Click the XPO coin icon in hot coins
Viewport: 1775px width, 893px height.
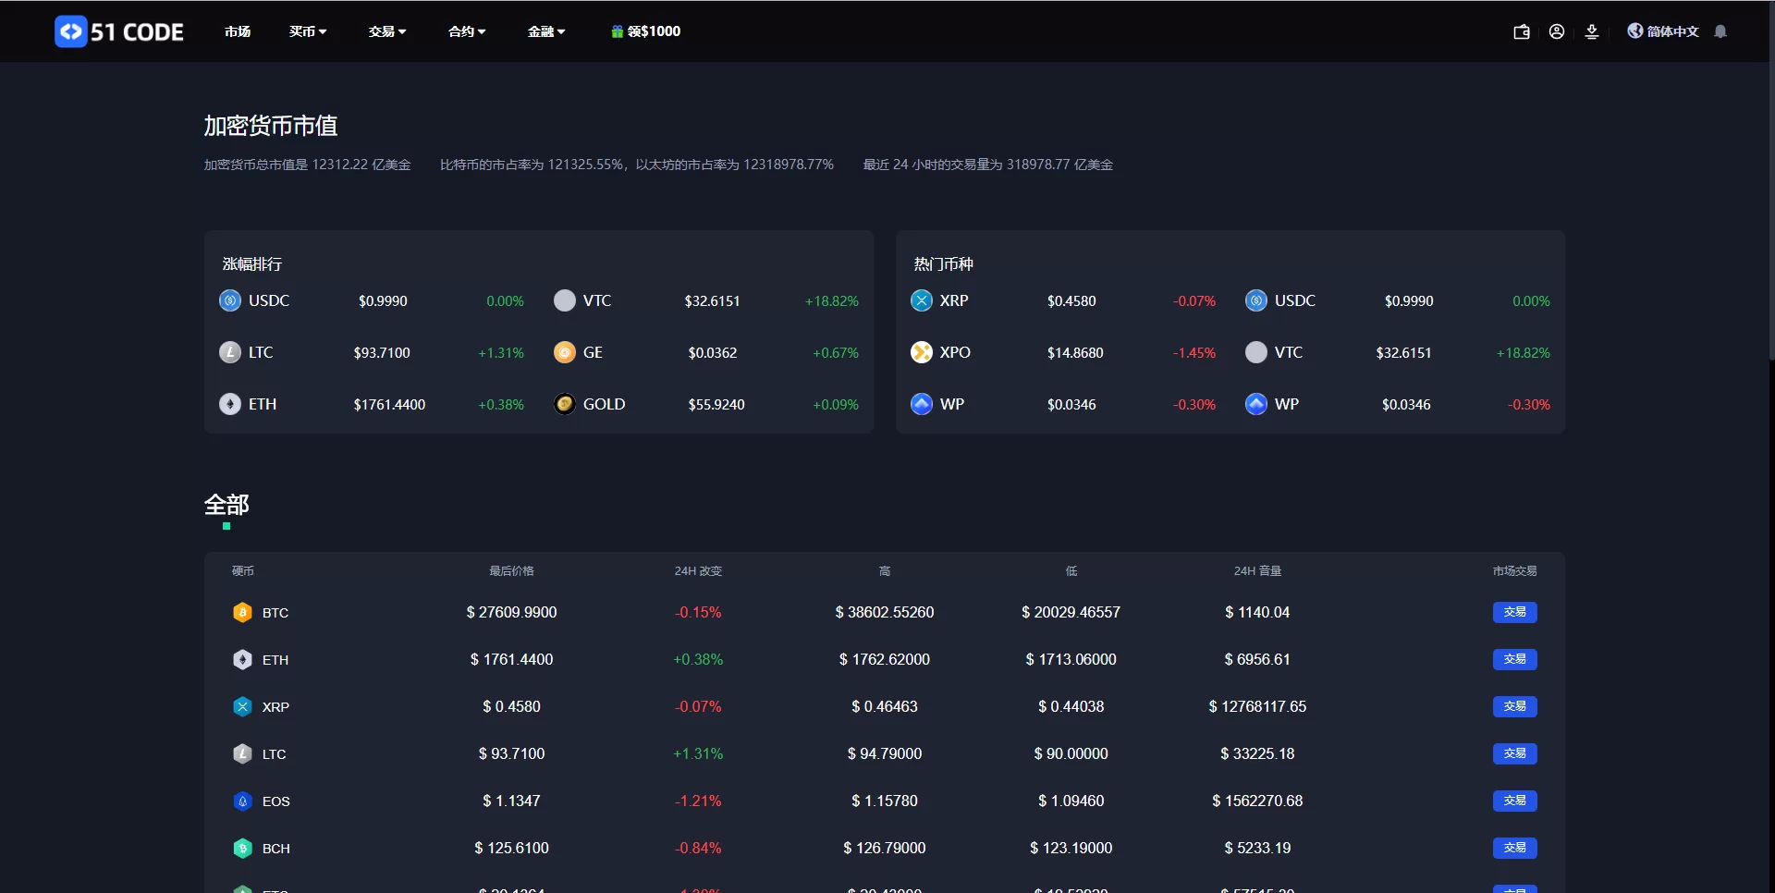(x=922, y=353)
